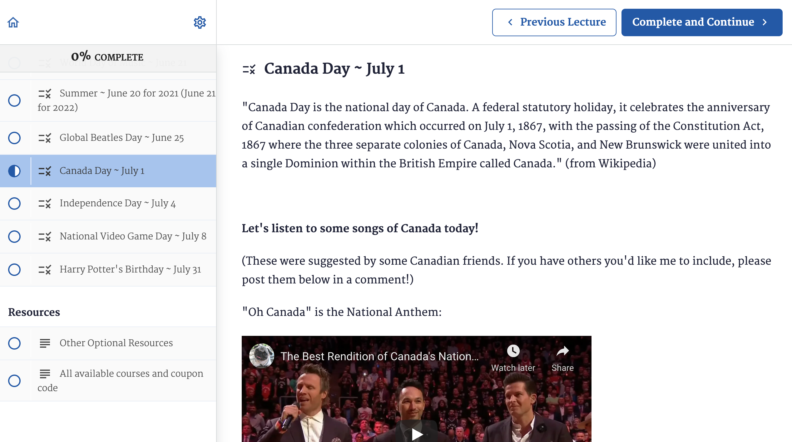This screenshot has height=442, width=792.
Task: Click the Watch later clock icon on video
Action: 513,351
